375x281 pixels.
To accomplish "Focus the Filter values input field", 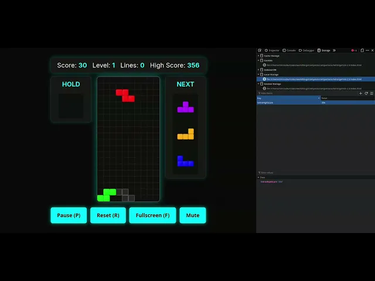I will [x=316, y=173].
